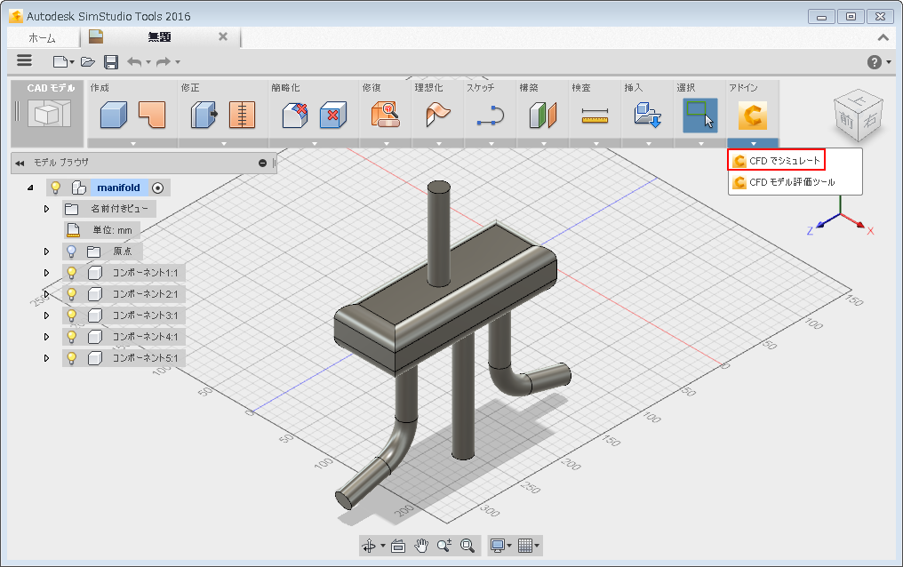This screenshot has height=567, width=903.
Task: Click the CAD モデル workspace button
Action: (x=49, y=113)
